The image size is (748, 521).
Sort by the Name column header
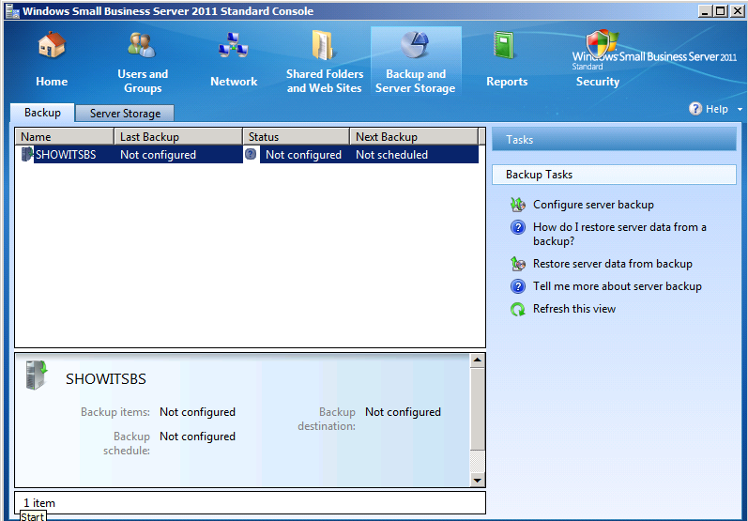(x=65, y=136)
